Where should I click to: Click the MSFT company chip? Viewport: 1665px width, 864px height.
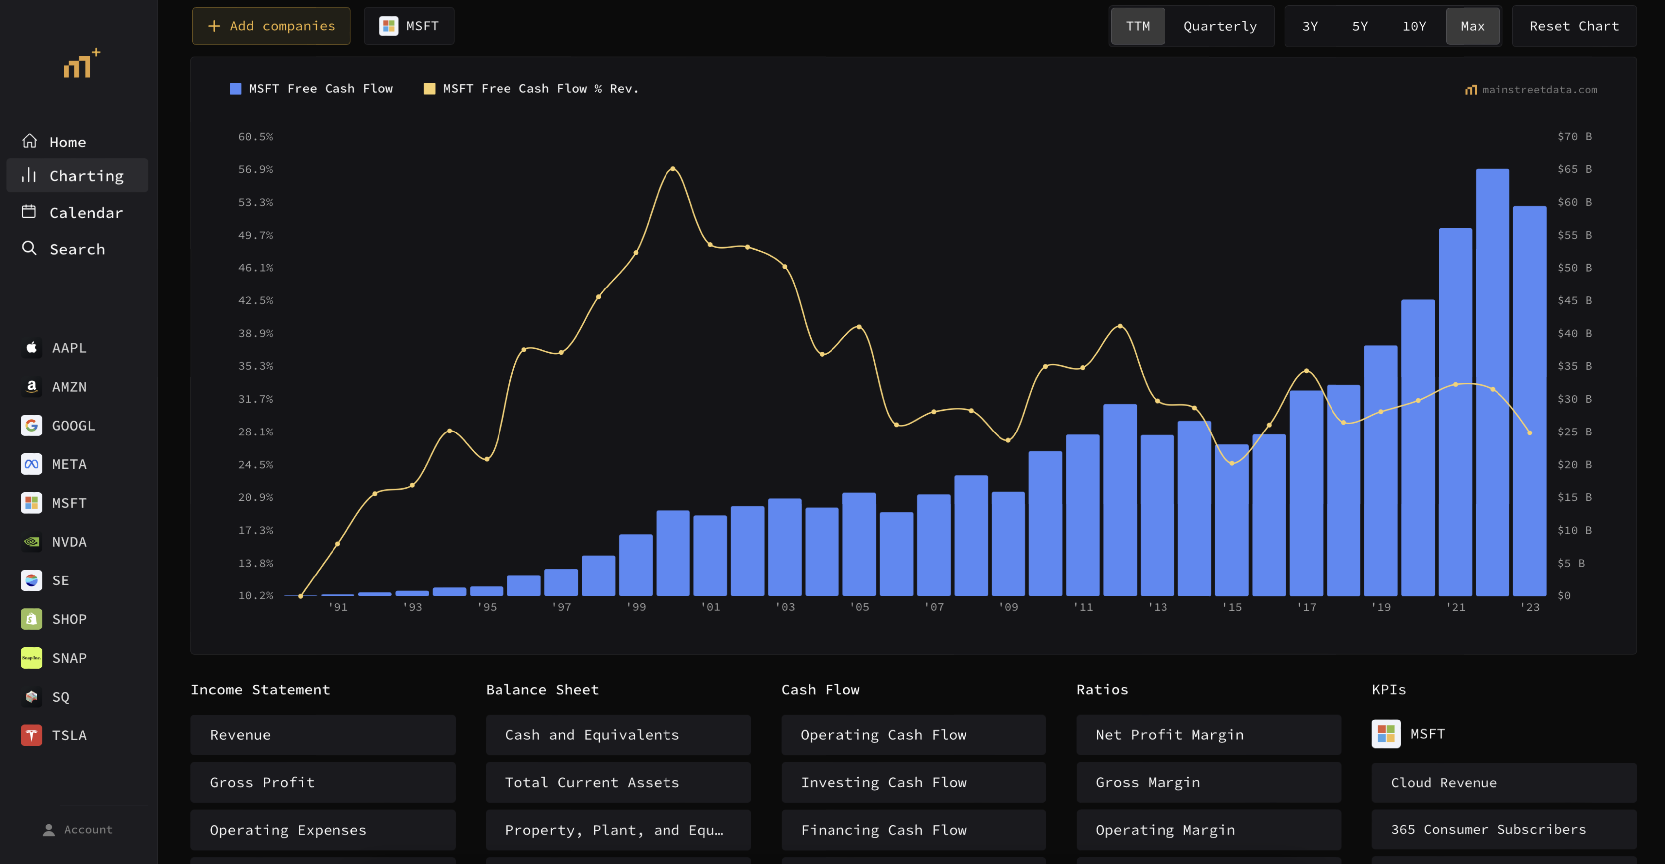[x=409, y=26]
